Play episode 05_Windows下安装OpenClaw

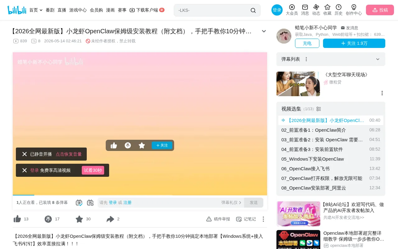pyautogui.click(x=331, y=159)
